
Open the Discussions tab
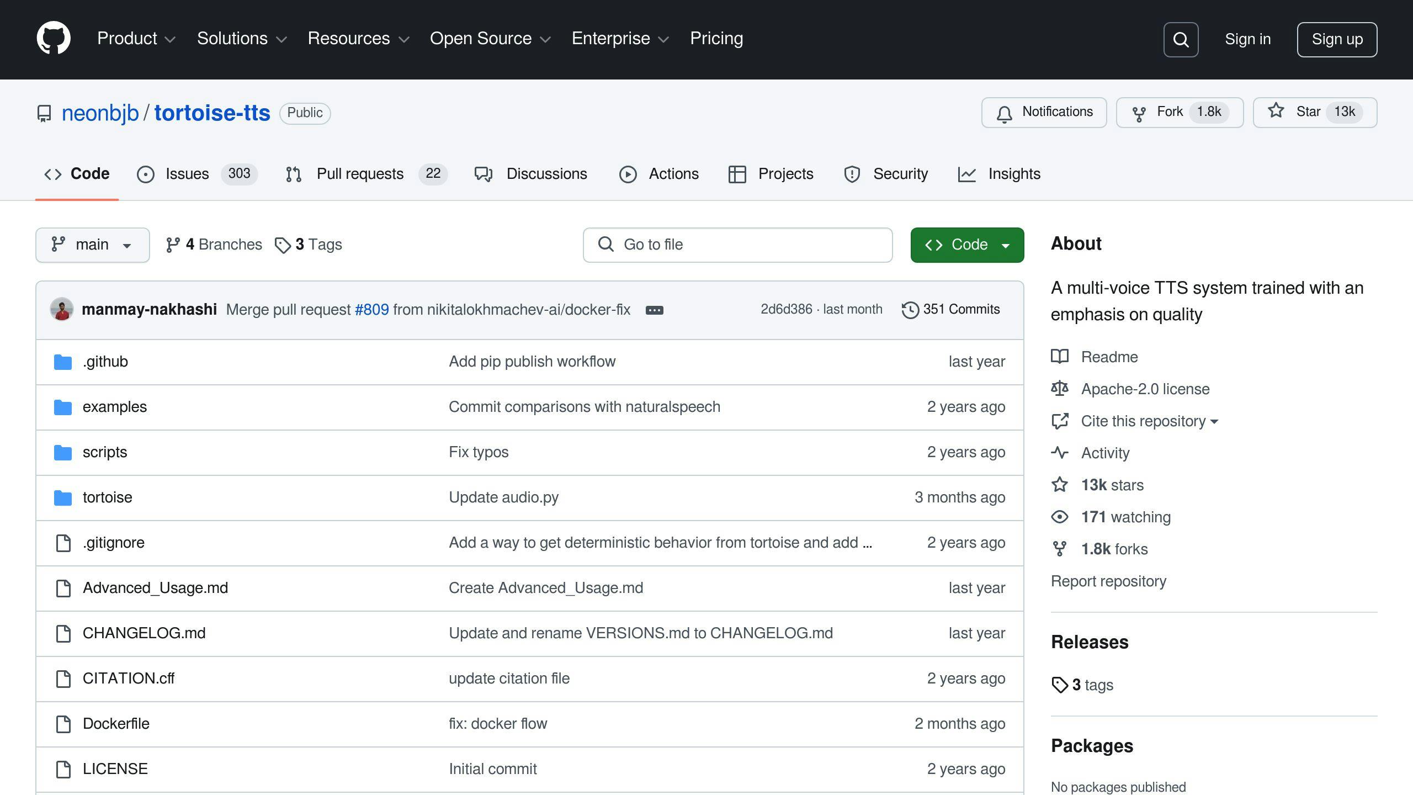pos(530,174)
